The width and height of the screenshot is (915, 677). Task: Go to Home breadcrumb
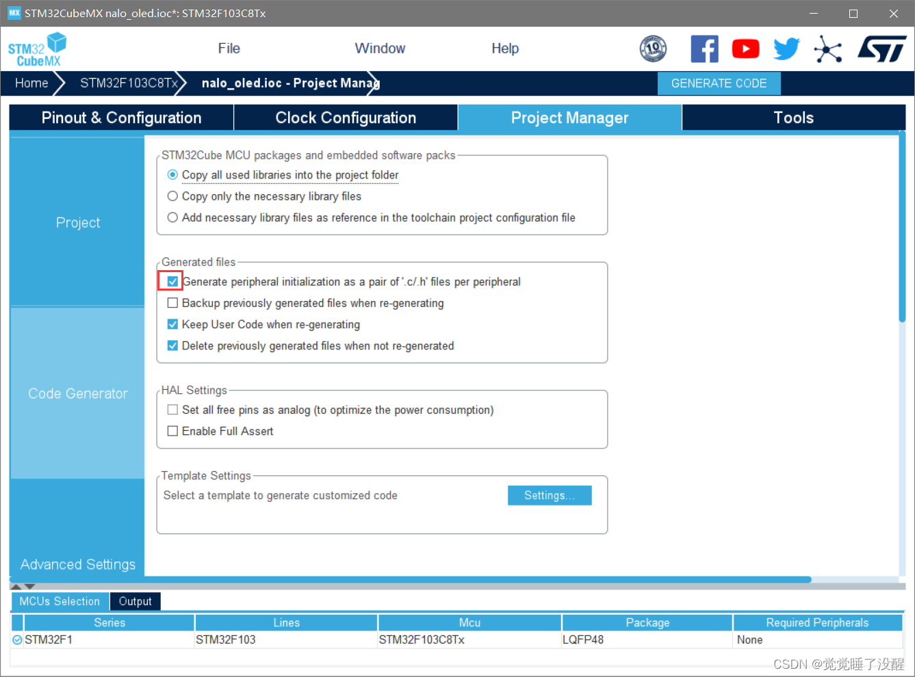31,83
